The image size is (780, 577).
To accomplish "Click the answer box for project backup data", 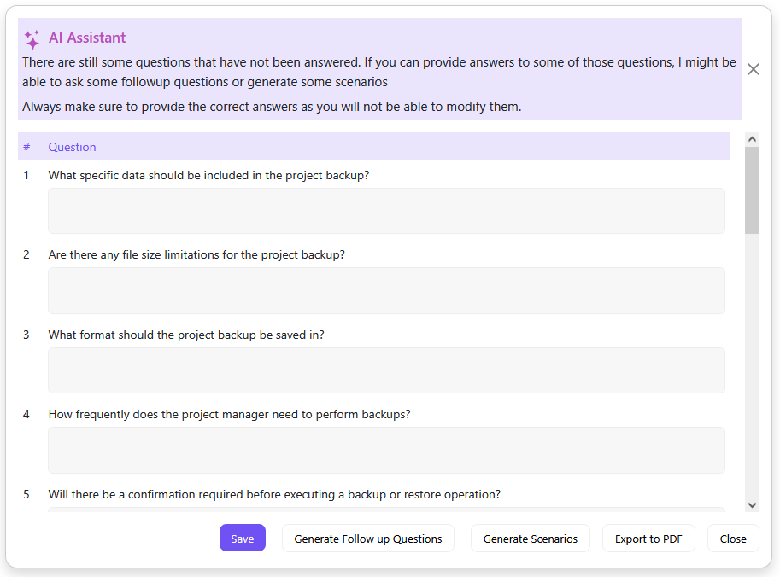I will pos(386,211).
